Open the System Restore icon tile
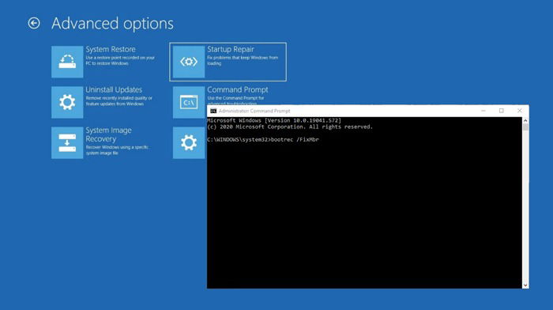 click(67, 62)
